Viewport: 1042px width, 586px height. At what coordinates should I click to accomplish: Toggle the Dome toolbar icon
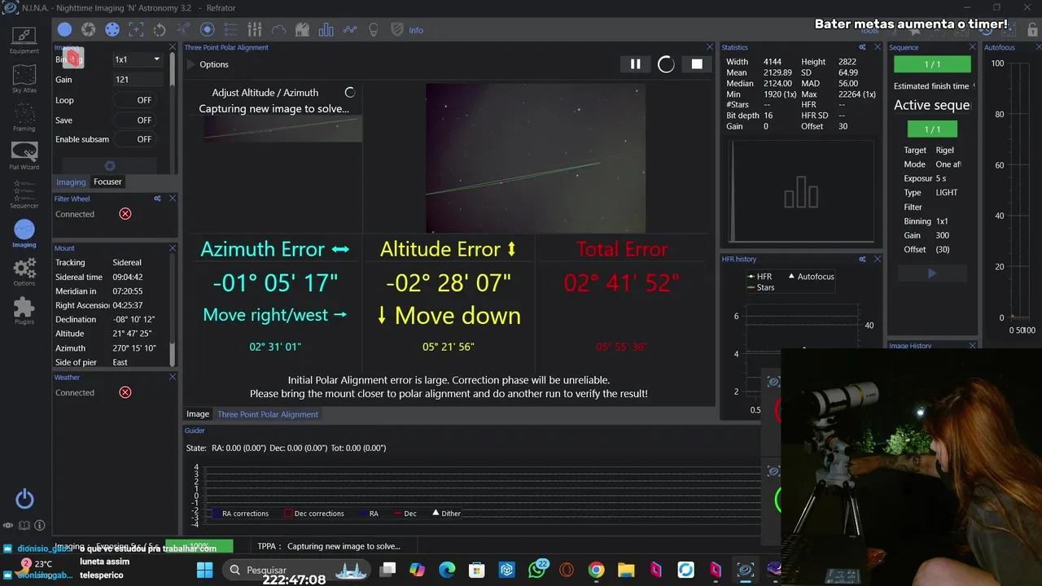pyautogui.click(x=302, y=30)
